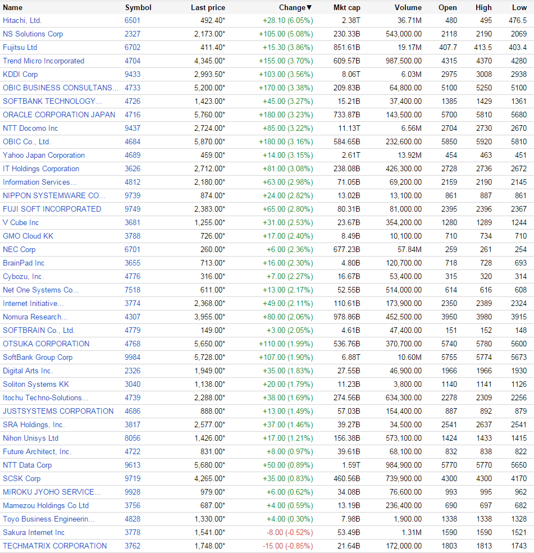Viewport: 534px width, 553px height.
Task: Click symbol 3762 link
Action: [133, 546]
